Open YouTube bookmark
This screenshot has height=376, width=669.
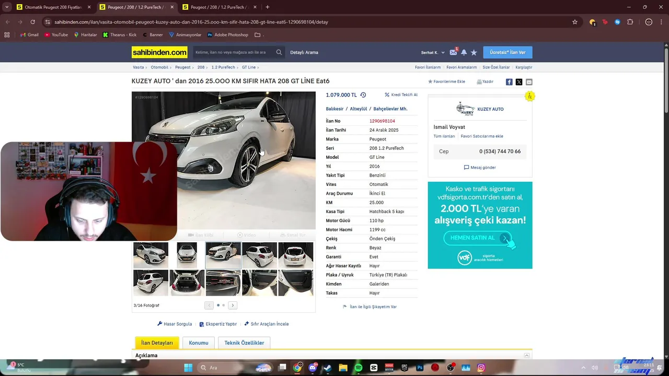[x=56, y=35]
